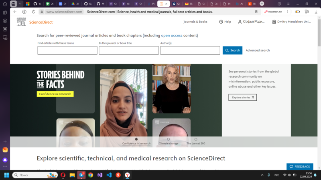Open File Explorer from the taskbar
Image resolution: width=321 pixels, height=180 pixels.
[x=72, y=175]
